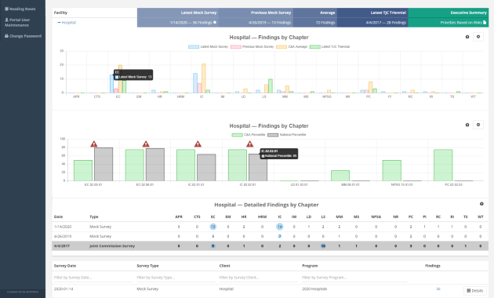Click help icon on percentile chart

[467, 125]
